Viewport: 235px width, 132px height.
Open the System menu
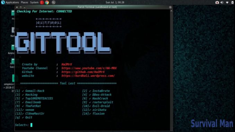34,2
